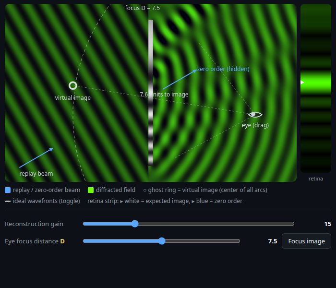This screenshot has height=288, width=336.
Task: Click the 'Eye focus distance D' label
Action: click(35, 241)
